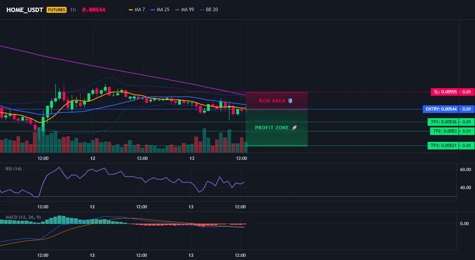Click the ENTRY: 0.00544 price label
Screen dimensions: 475x260
pos(441,109)
